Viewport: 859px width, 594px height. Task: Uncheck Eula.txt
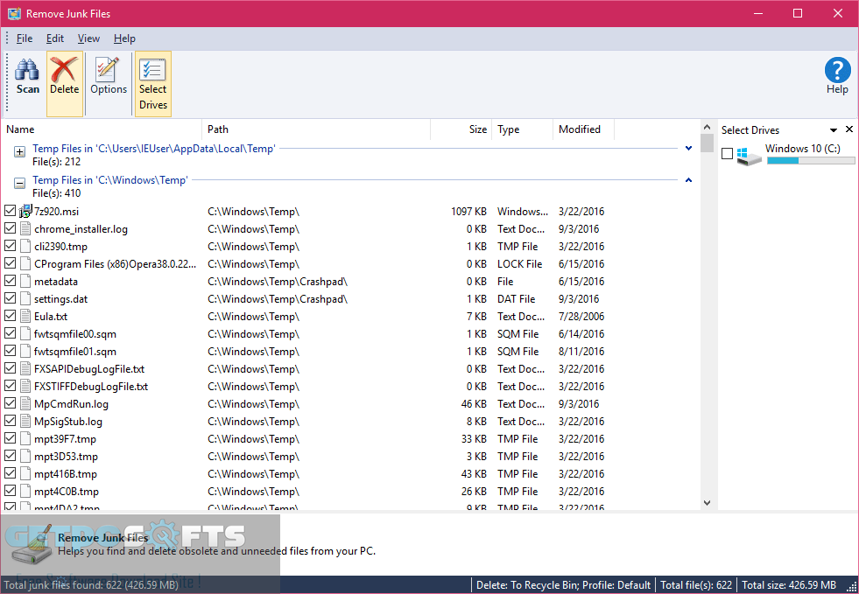(10, 315)
